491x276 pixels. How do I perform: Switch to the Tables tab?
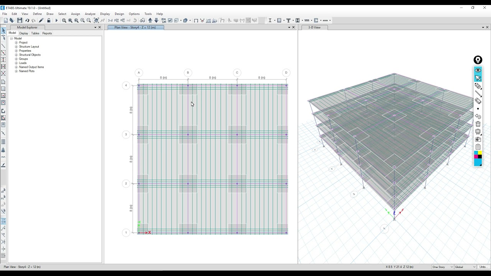click(x=35, y=33)
